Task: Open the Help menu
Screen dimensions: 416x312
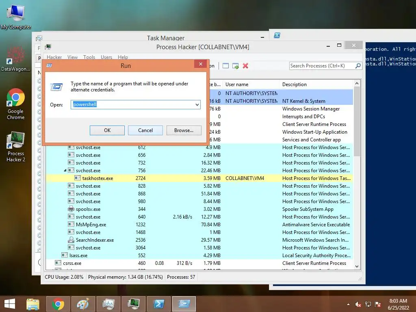Action: pyautogui.click(x=123, y=57)
